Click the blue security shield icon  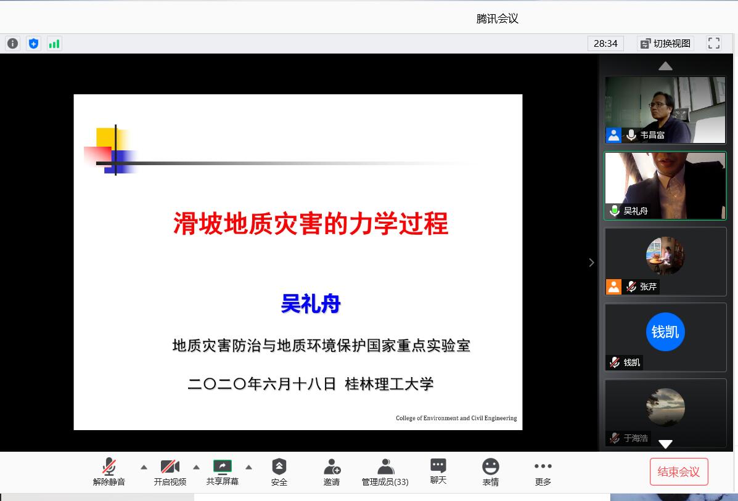pos(33,43)
